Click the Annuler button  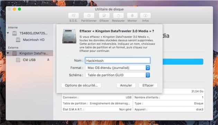tap(126, 85)
